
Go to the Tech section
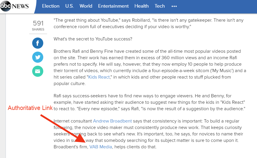click(x=160, y=6)
